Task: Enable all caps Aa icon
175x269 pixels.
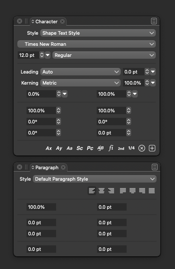Action: (x=69, y=148)
